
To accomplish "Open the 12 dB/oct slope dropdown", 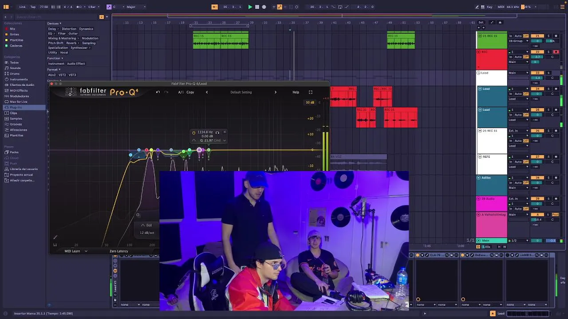I will point(147,233).
